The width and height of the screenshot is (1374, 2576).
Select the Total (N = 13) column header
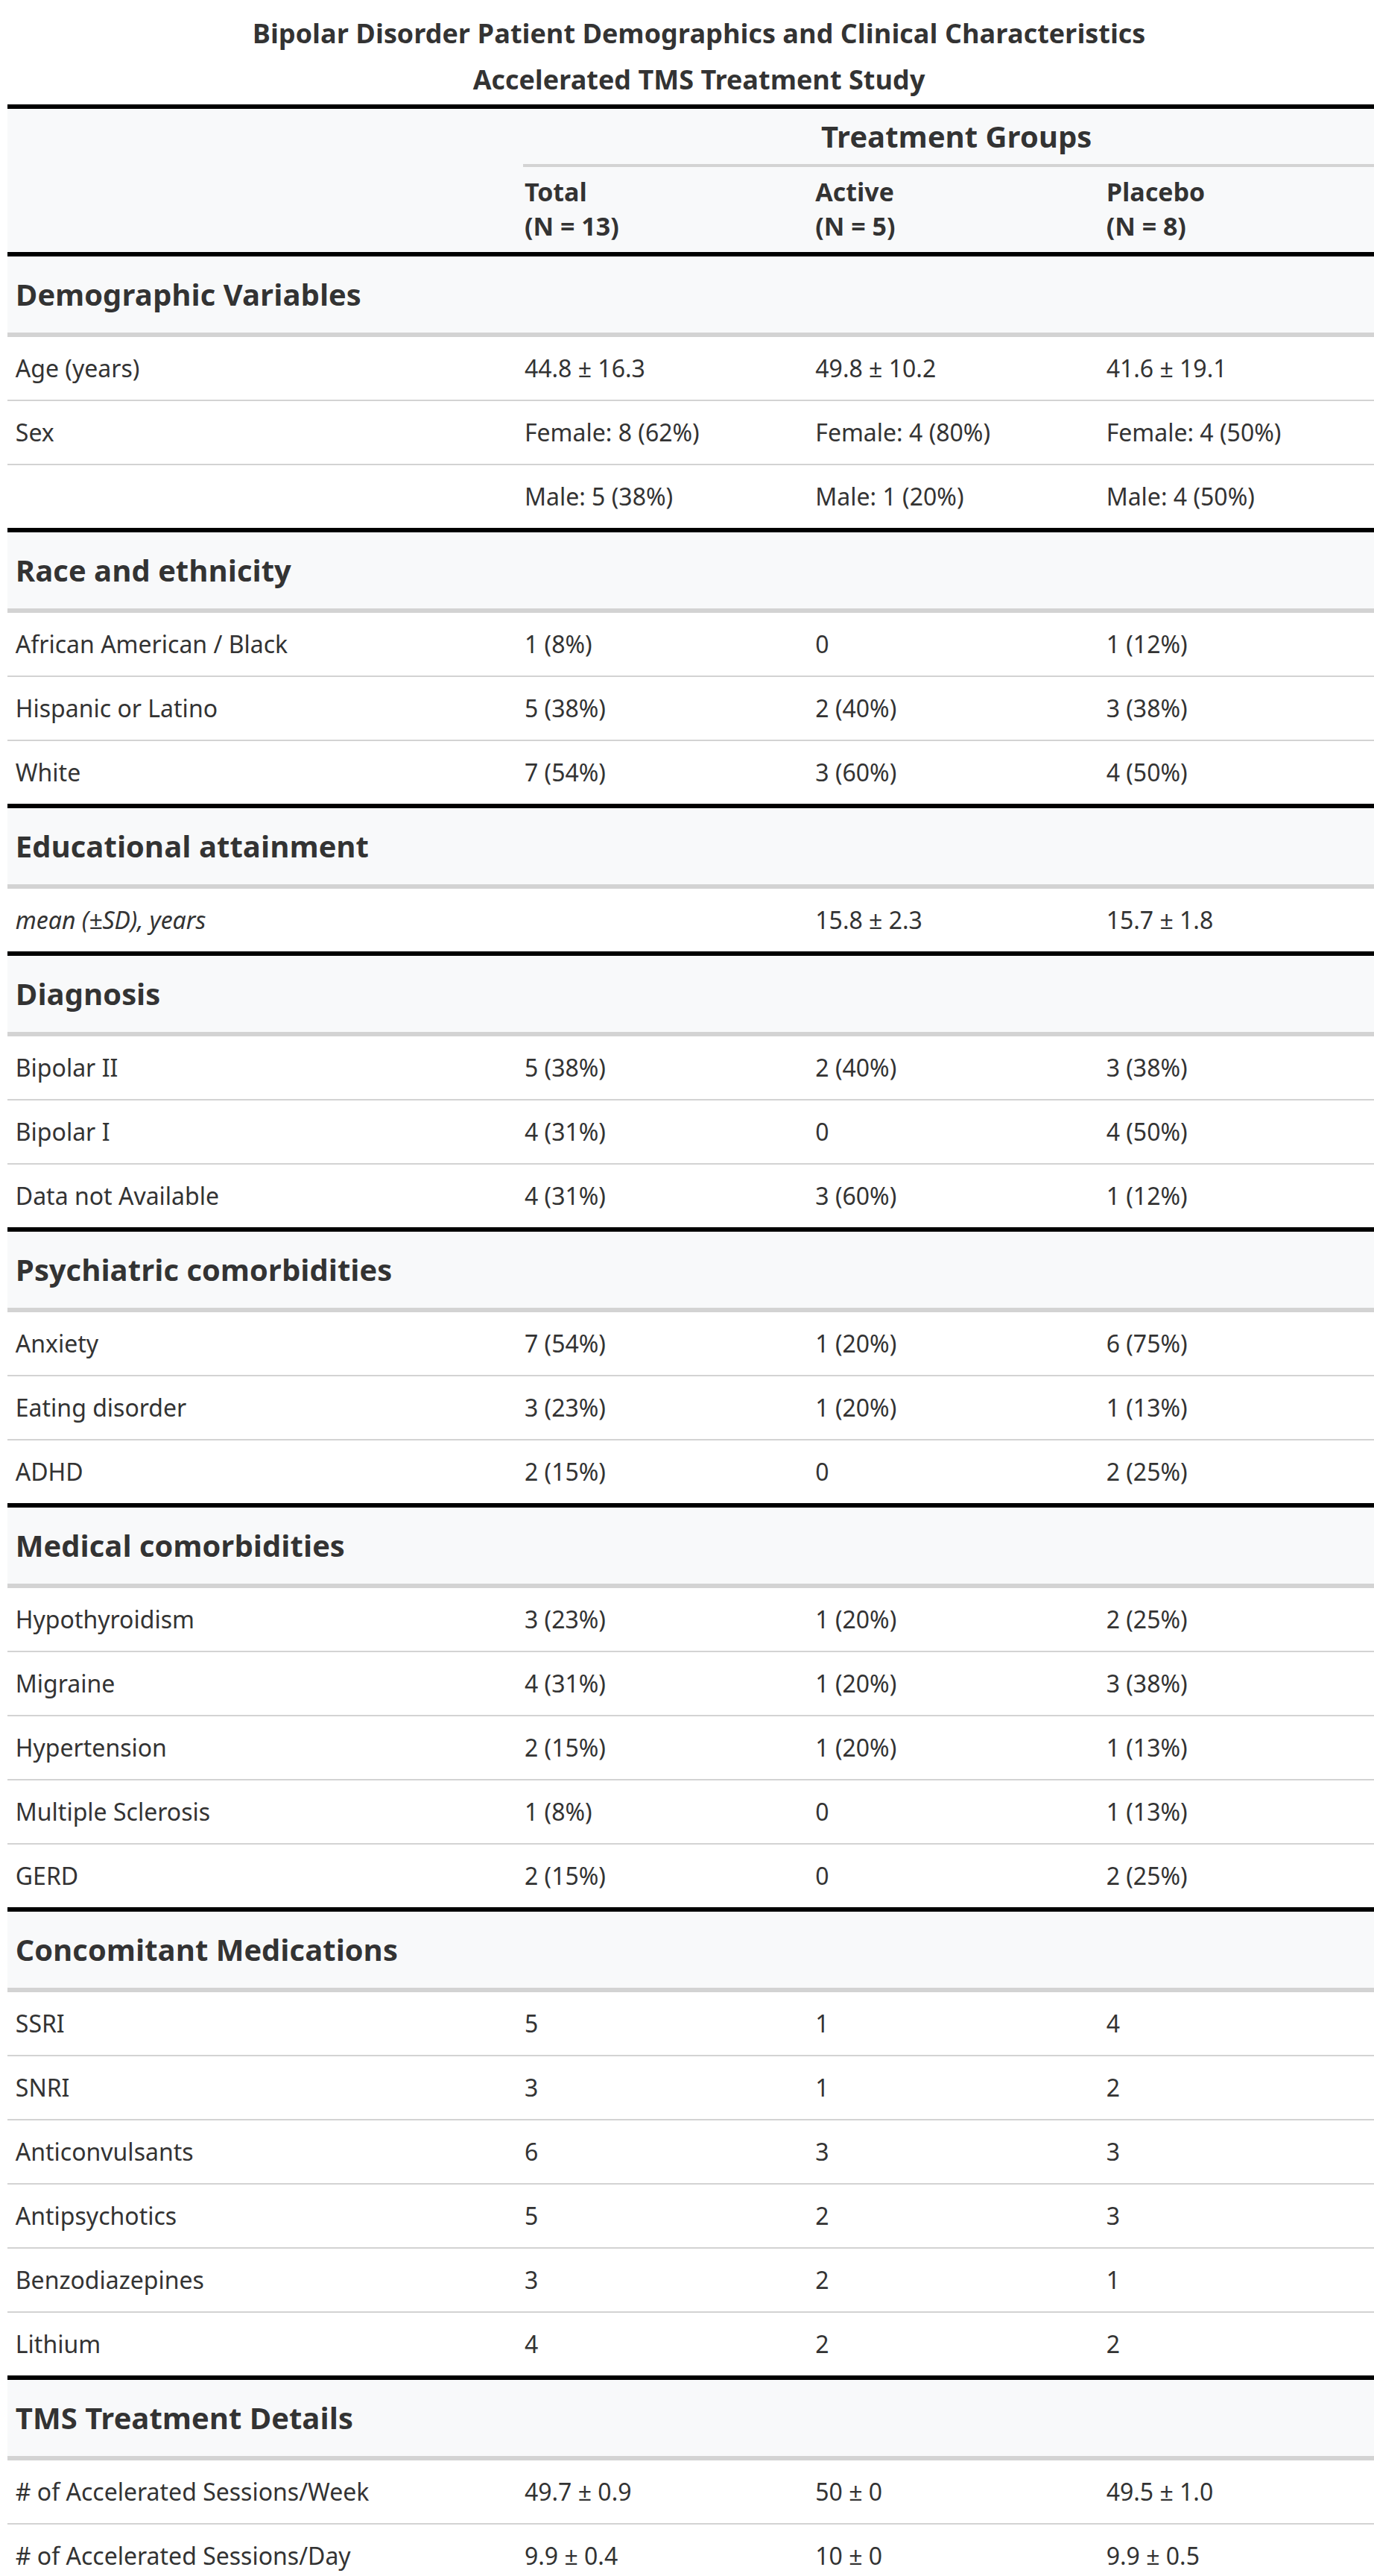[x=571, y=209]
